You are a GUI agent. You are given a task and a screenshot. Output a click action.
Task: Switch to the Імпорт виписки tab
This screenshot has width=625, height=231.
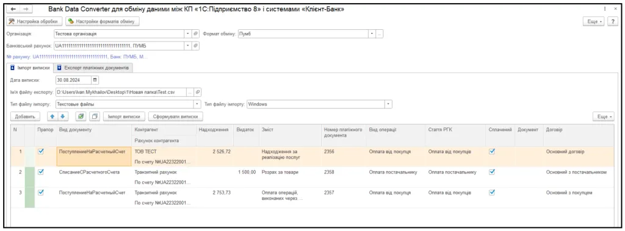(x=31, y=68)
